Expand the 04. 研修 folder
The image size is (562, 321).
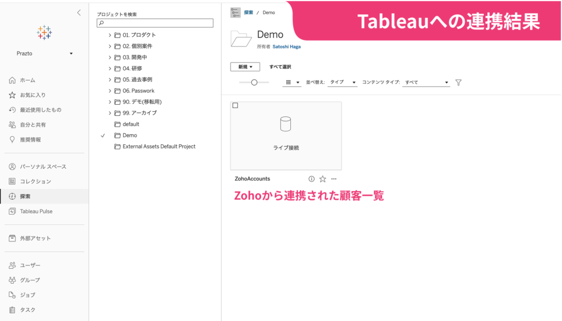pos(110,69)
